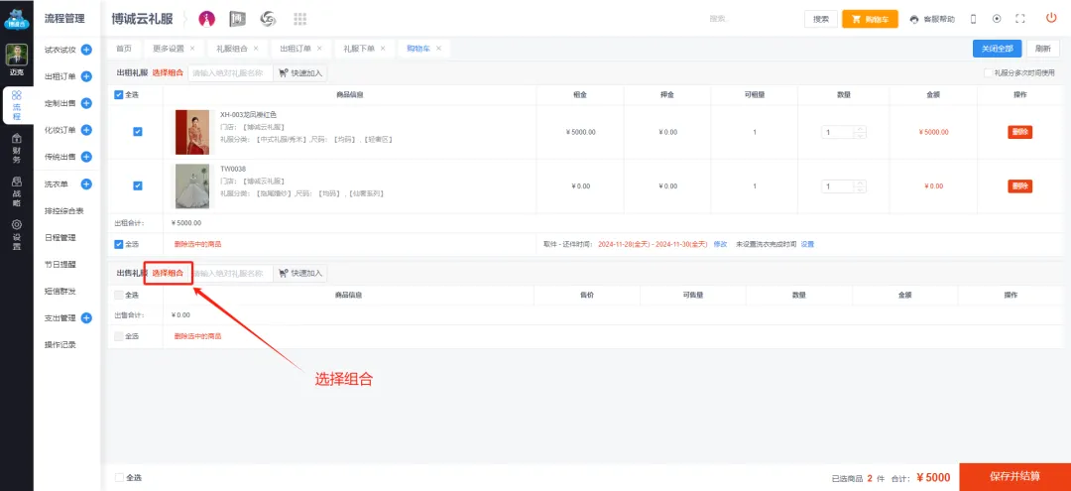Enable 礼服分多次时间使用 checkbox
Screen dimensions: 1071x491
[x=988, y=72]
